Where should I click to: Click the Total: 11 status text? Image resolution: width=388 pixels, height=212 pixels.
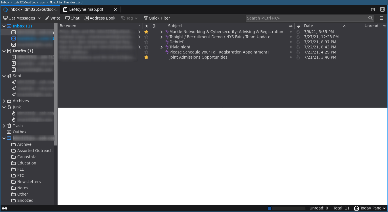[341, 208]
